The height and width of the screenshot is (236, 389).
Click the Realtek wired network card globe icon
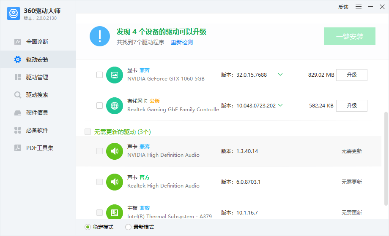[114, 106]
